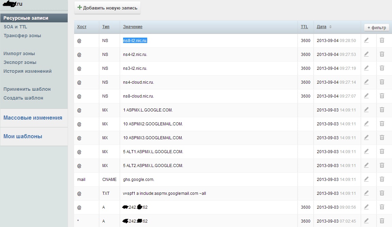
Task: Delete the 5 ALT1.ASPMX.L.GOOGLE.COM. record
Action: coord(382,151)
